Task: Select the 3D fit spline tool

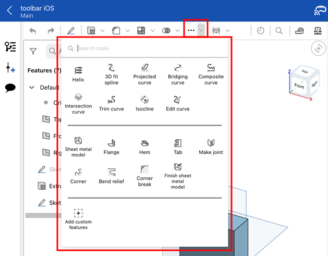Action: [x=111, y=74]
